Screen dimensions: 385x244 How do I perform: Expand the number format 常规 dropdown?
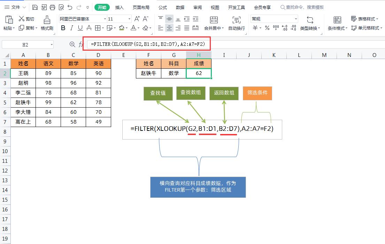(x=296, y=19)
